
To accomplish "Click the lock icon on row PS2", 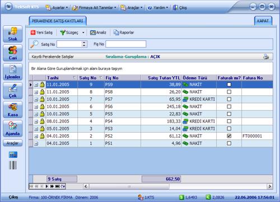I will click(42, 136).
